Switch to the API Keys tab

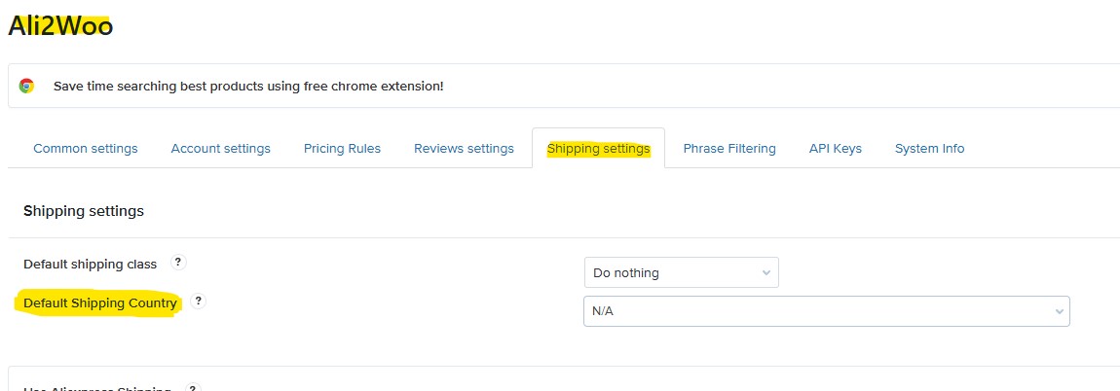click(x=835, y=149)
